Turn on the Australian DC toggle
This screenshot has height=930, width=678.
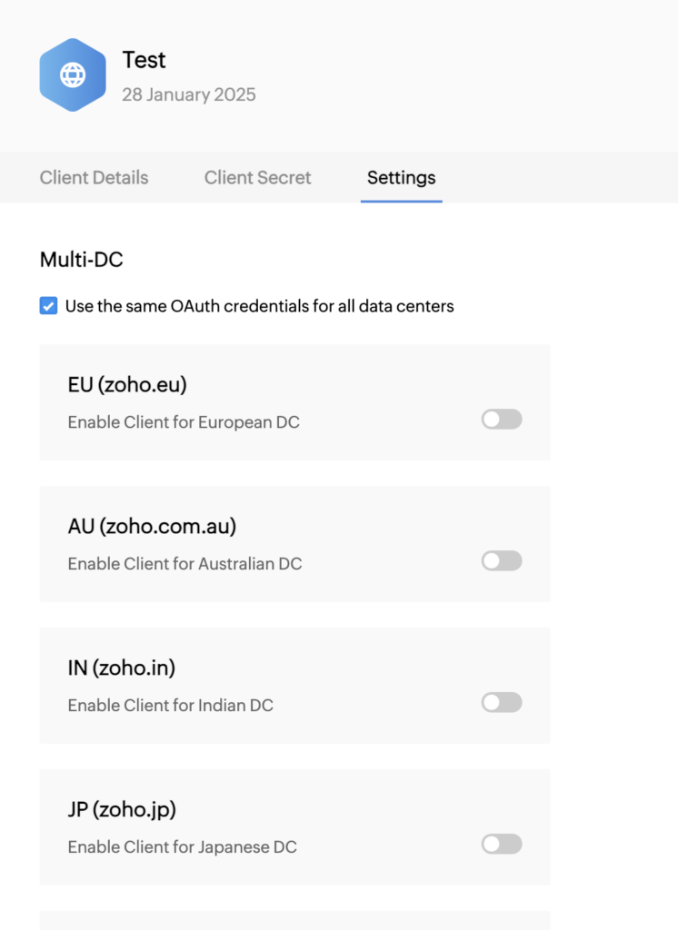click(x=502, y=561)
